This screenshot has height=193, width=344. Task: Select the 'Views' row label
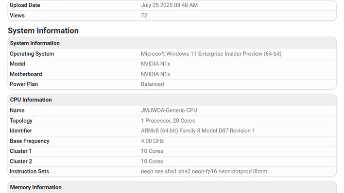(x=17, y=16)
